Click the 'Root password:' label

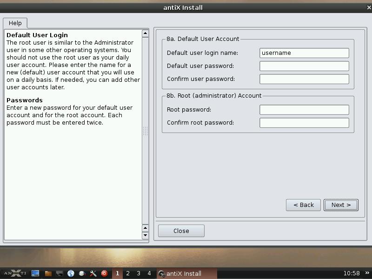189,110
